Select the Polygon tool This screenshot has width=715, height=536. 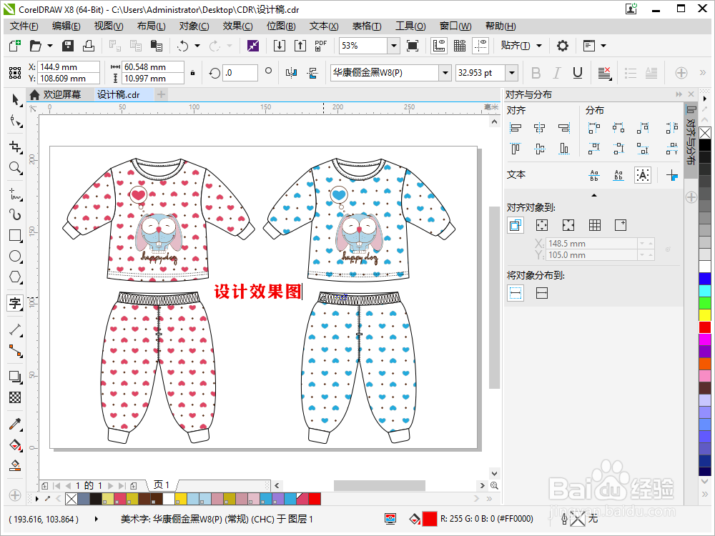(16, 277)
